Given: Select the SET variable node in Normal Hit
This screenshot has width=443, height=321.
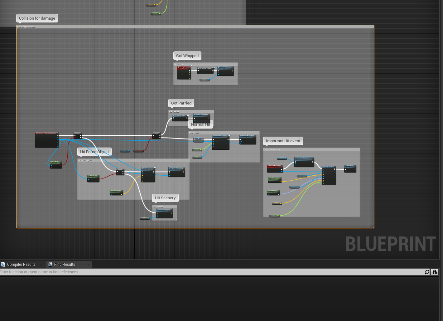Looking at the screenshot, I should [198, 140].
